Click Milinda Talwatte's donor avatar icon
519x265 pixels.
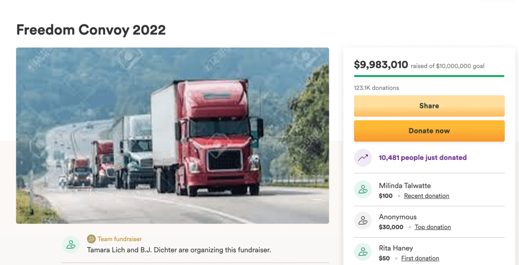click(363, 189)
